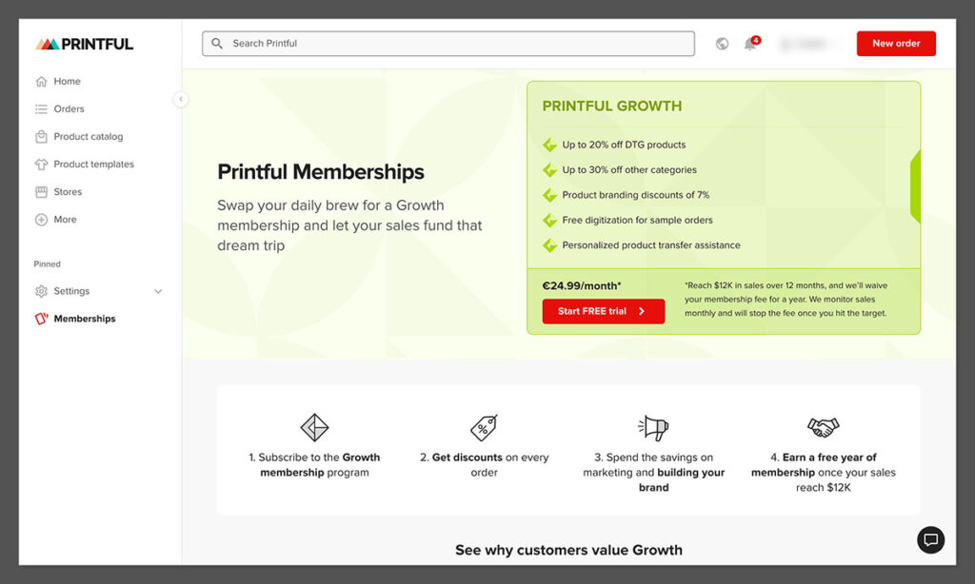Click the New order button
The height and width of the screenshot is (584, 975).
coord(896,44)
